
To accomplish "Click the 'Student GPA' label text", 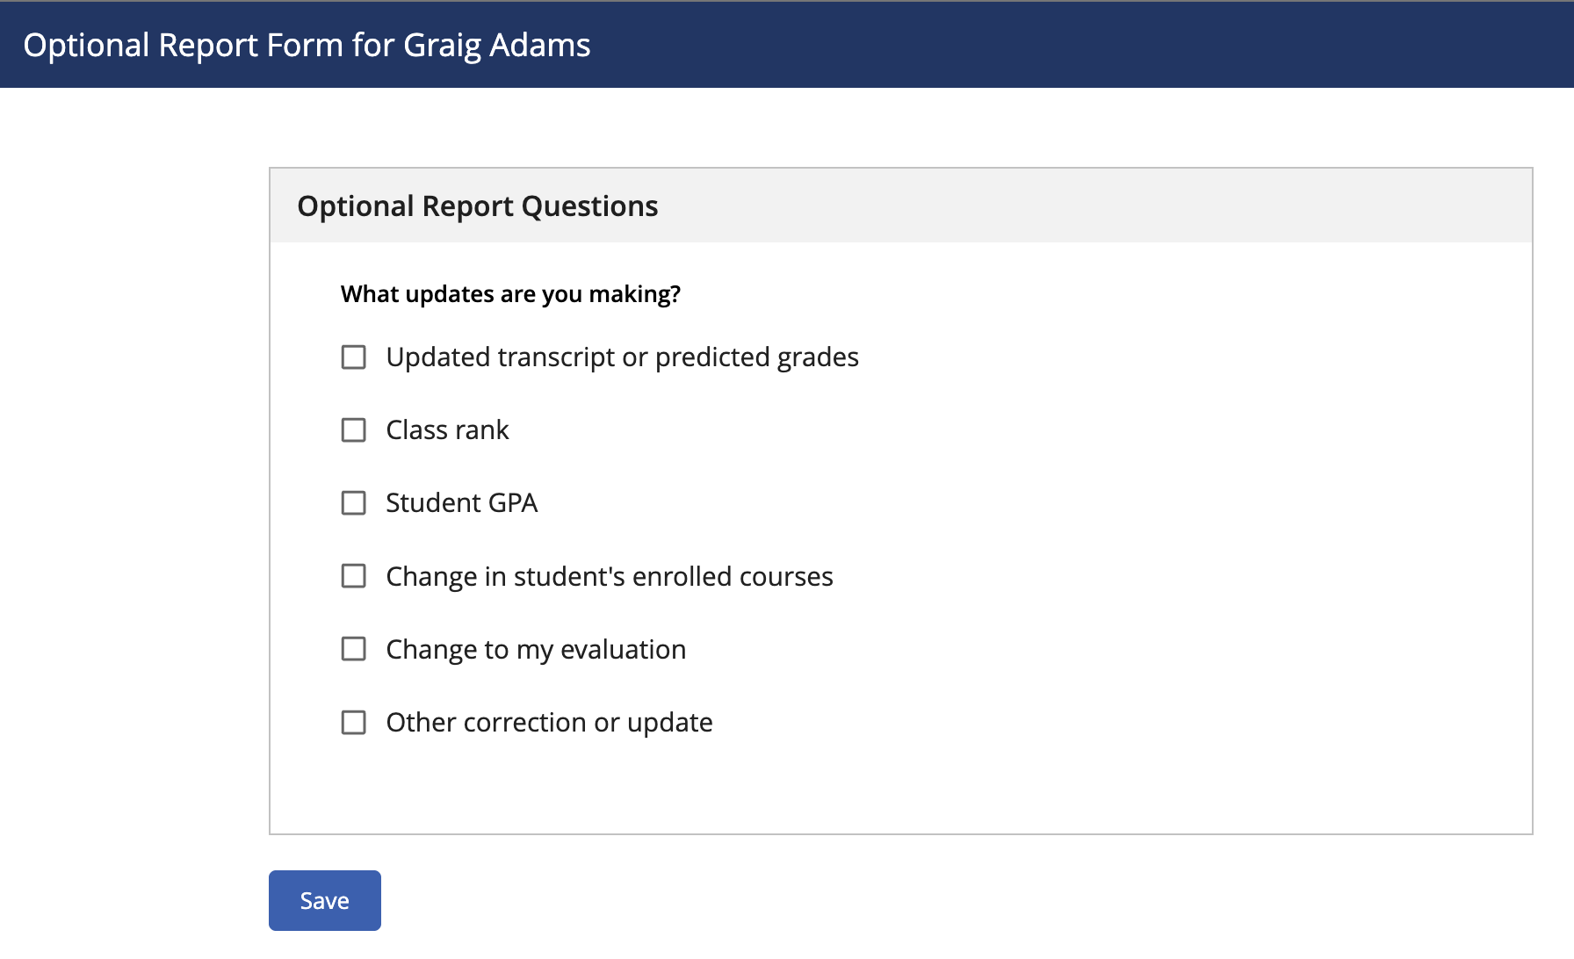I will (x=461, y=503).
